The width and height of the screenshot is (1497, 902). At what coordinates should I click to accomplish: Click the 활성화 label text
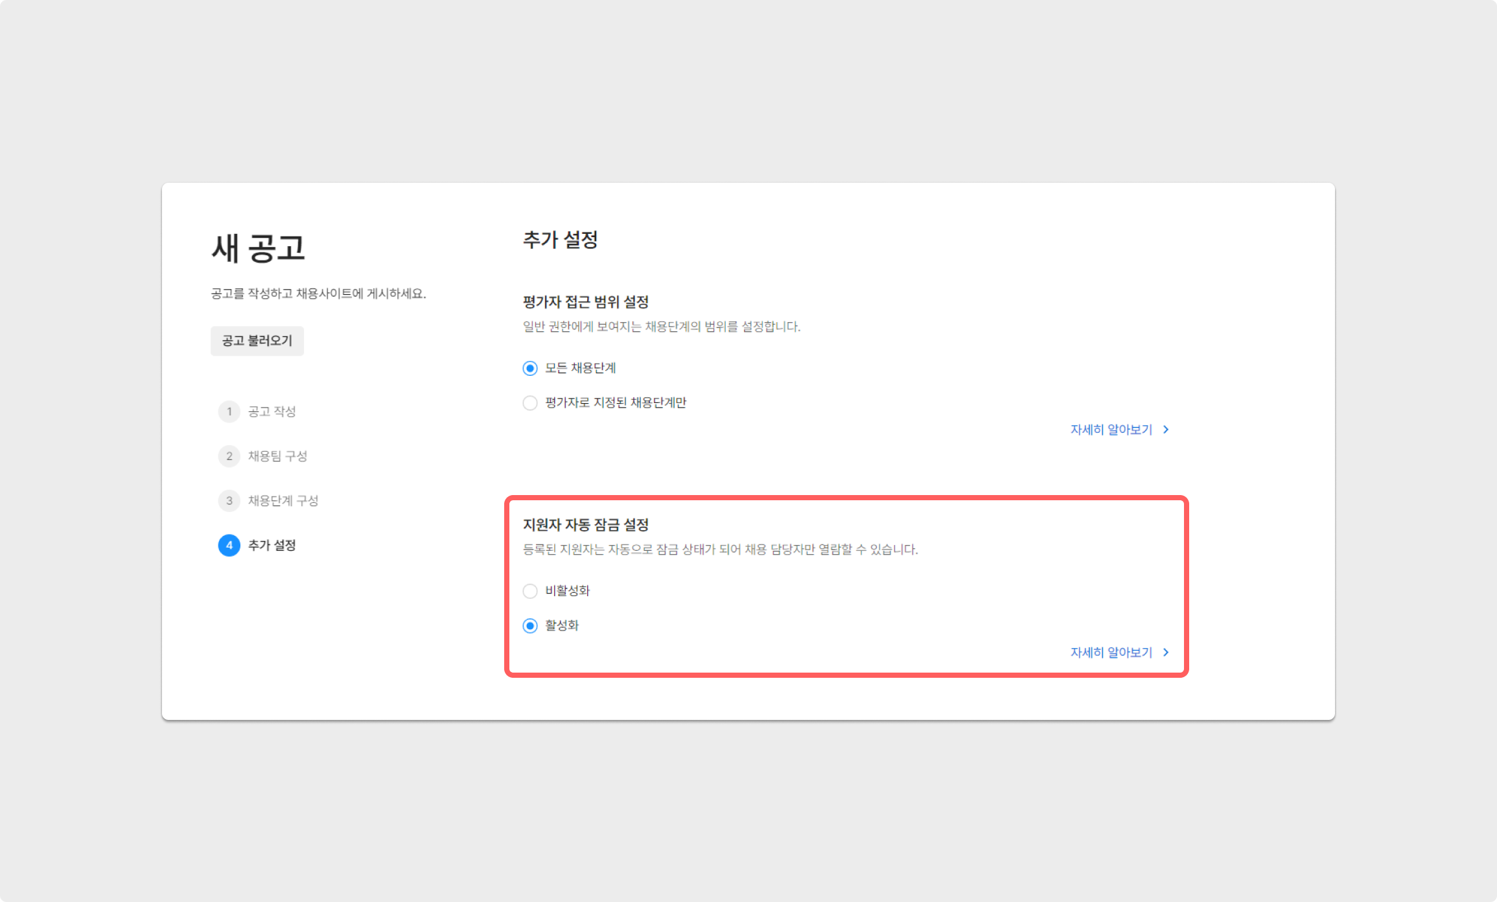(x=561, y=625)
